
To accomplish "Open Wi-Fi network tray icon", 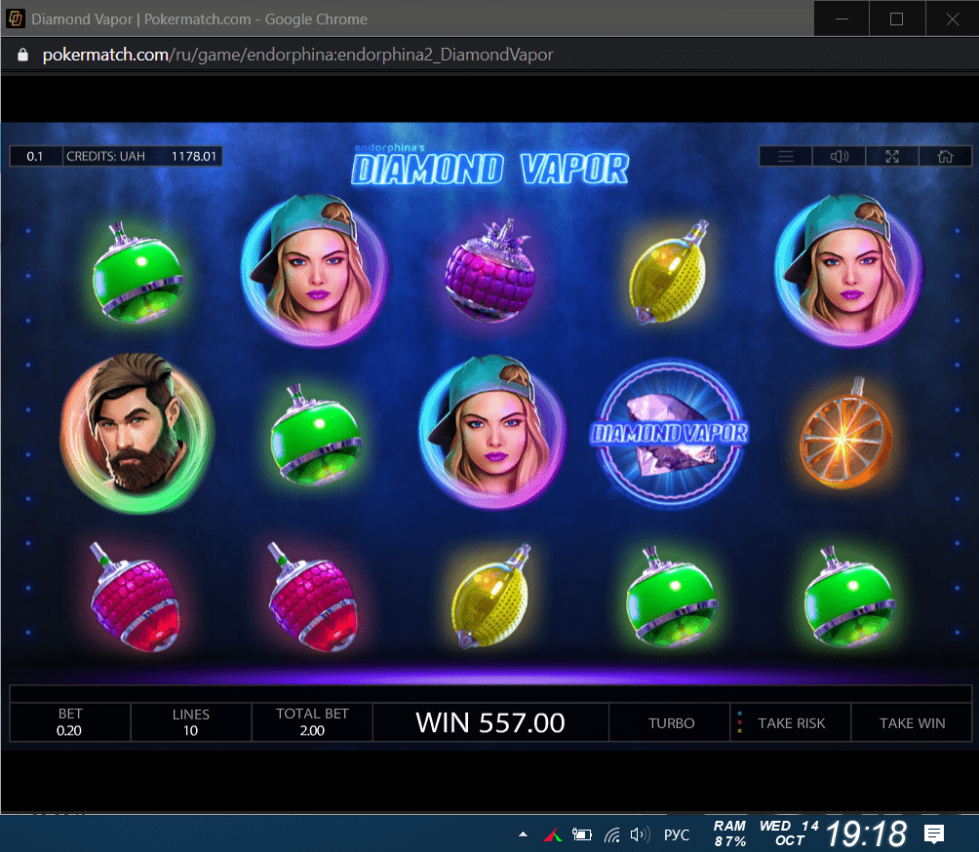I will 612,833.
